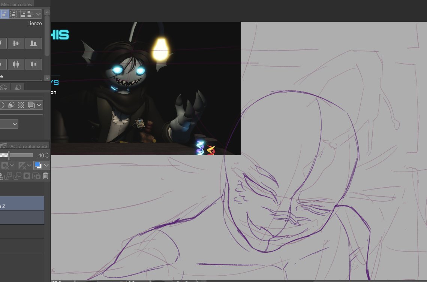427x282 pixels.
Task: Click the scroll down arrow in align panel
Action: [47, 78]
